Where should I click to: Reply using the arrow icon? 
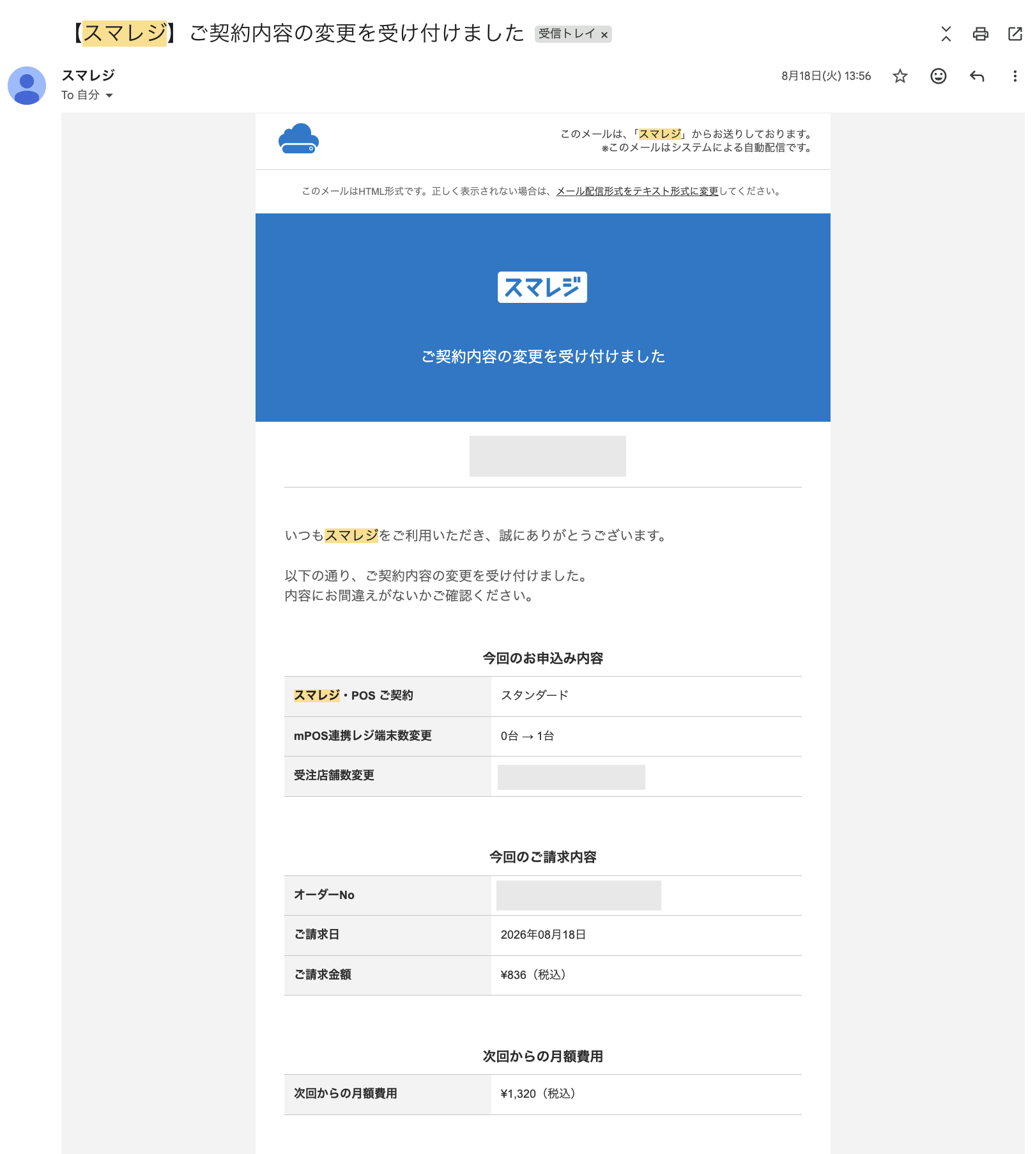click(977, 76)
